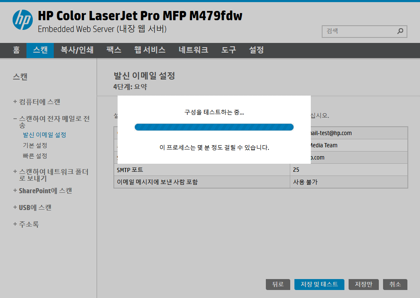Switch to the 복사/인쇄 tab

pyautogui.click(x=77, y=50)
